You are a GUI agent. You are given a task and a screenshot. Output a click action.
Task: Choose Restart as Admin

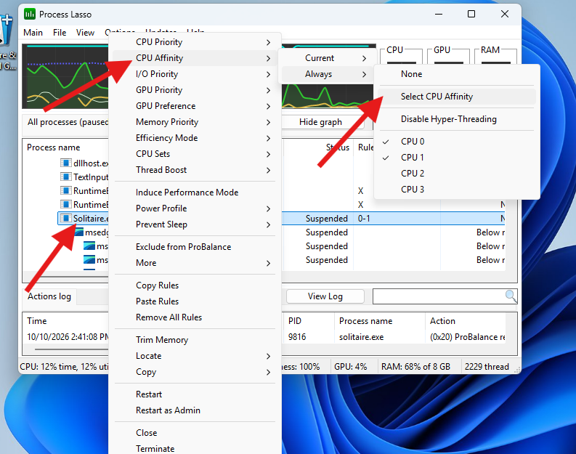(x=195, y=410)
